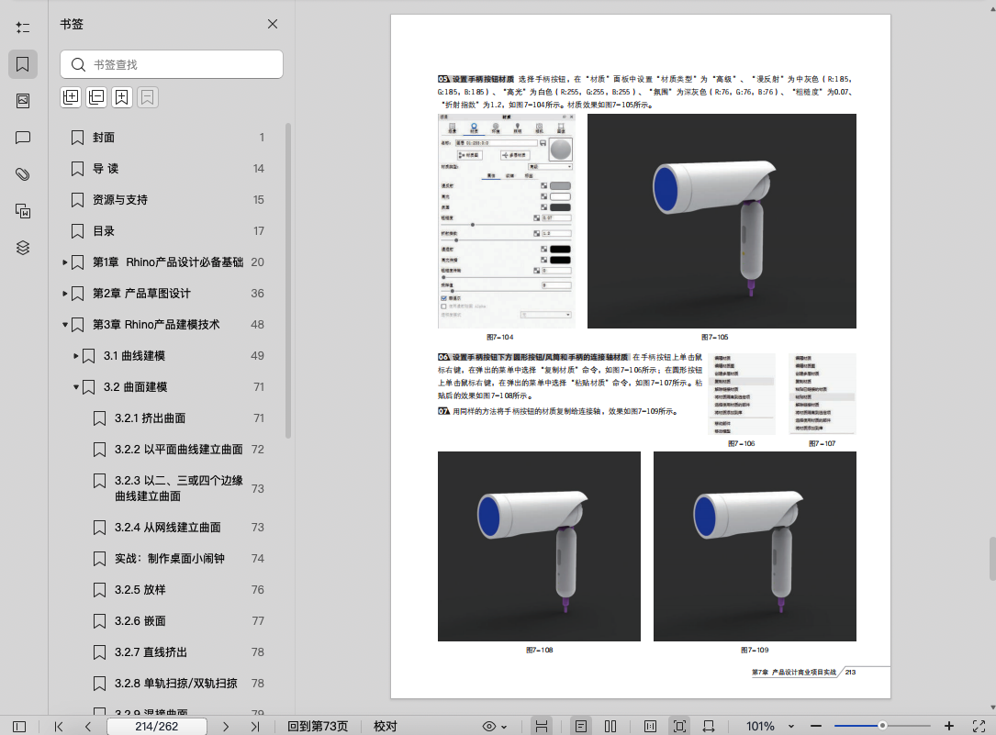The width and height of the screenshot is (996, 735).
Task: Click the zoom slider
Action: (x=882, y=726)
